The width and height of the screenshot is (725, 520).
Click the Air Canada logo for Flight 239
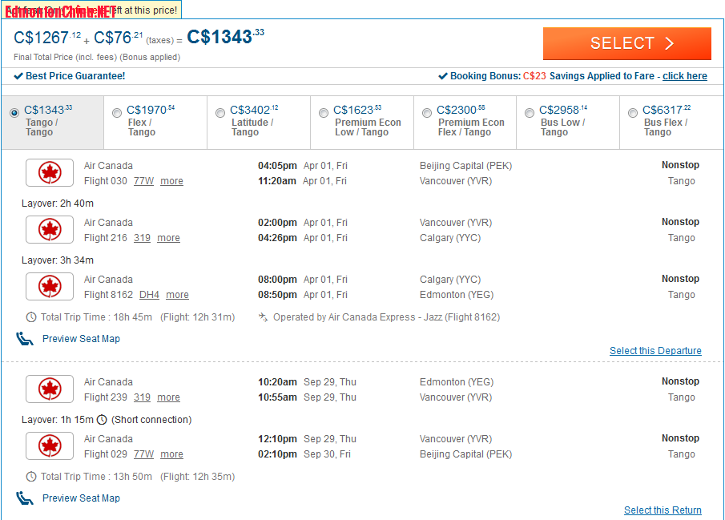point(50,389)
